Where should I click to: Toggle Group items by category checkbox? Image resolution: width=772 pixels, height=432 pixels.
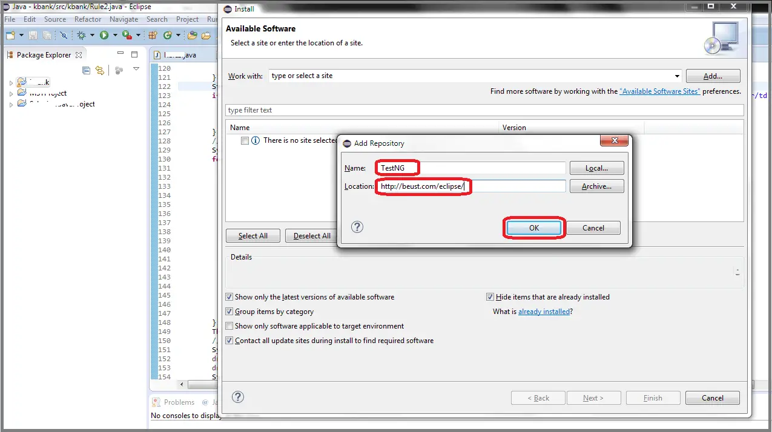(229, 312)
